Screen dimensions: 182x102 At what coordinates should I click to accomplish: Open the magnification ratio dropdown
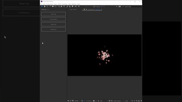(x=77, y=101)
